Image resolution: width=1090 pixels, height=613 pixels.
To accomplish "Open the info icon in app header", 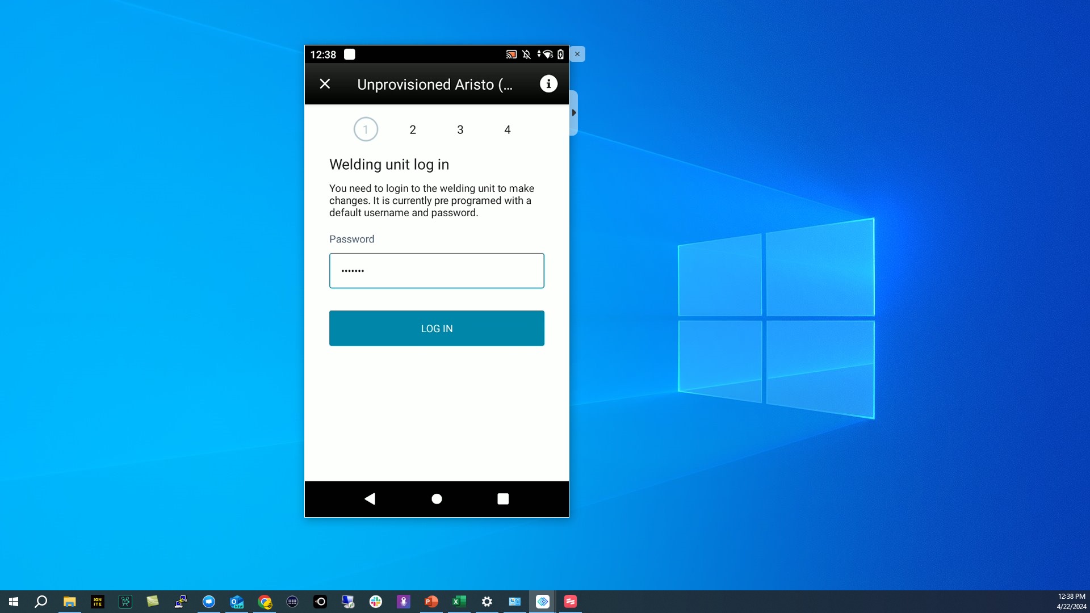I will click(548, 84).
